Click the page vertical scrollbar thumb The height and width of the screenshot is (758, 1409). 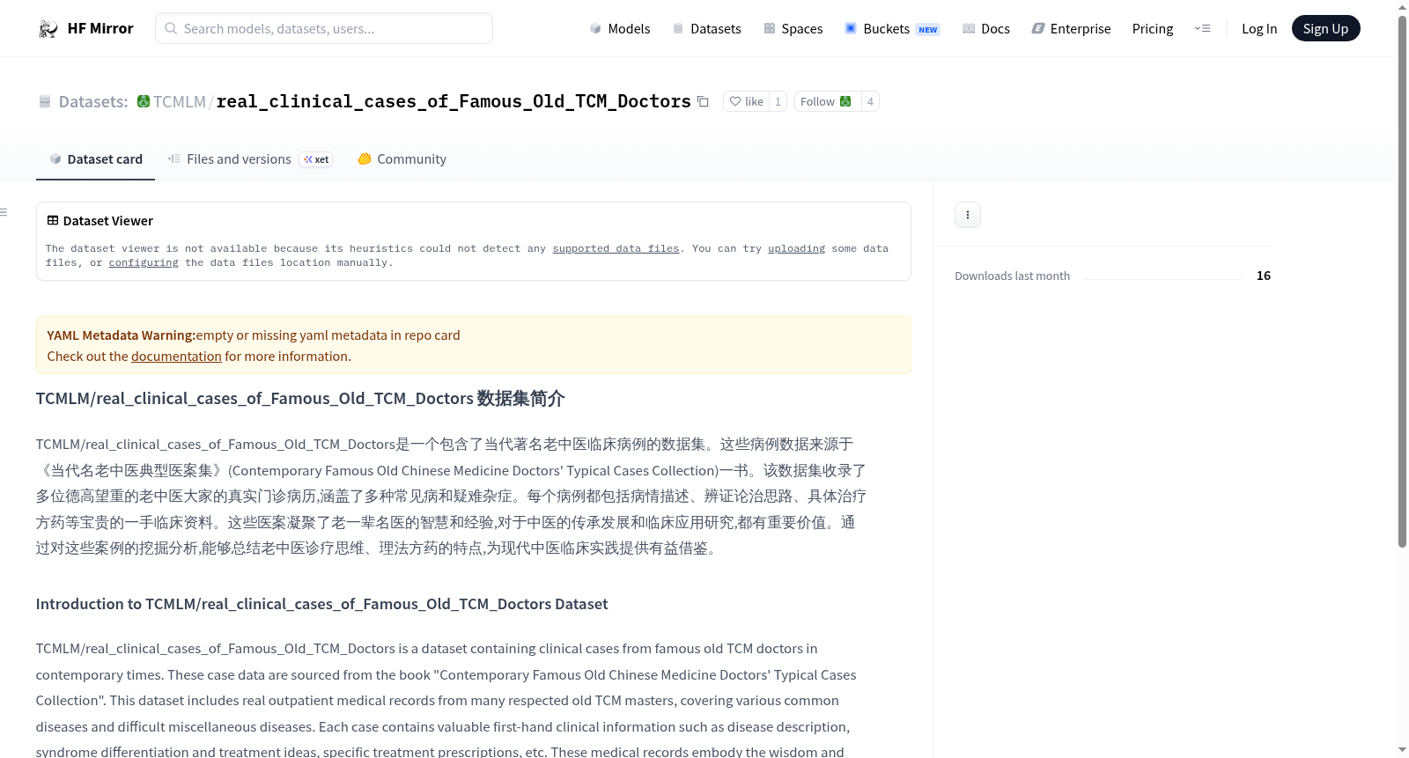pos(1402,282)
